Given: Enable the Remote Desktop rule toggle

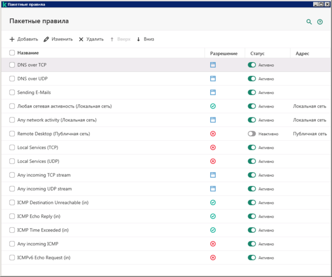Looking at the screenshot, I should click(252, 134).
